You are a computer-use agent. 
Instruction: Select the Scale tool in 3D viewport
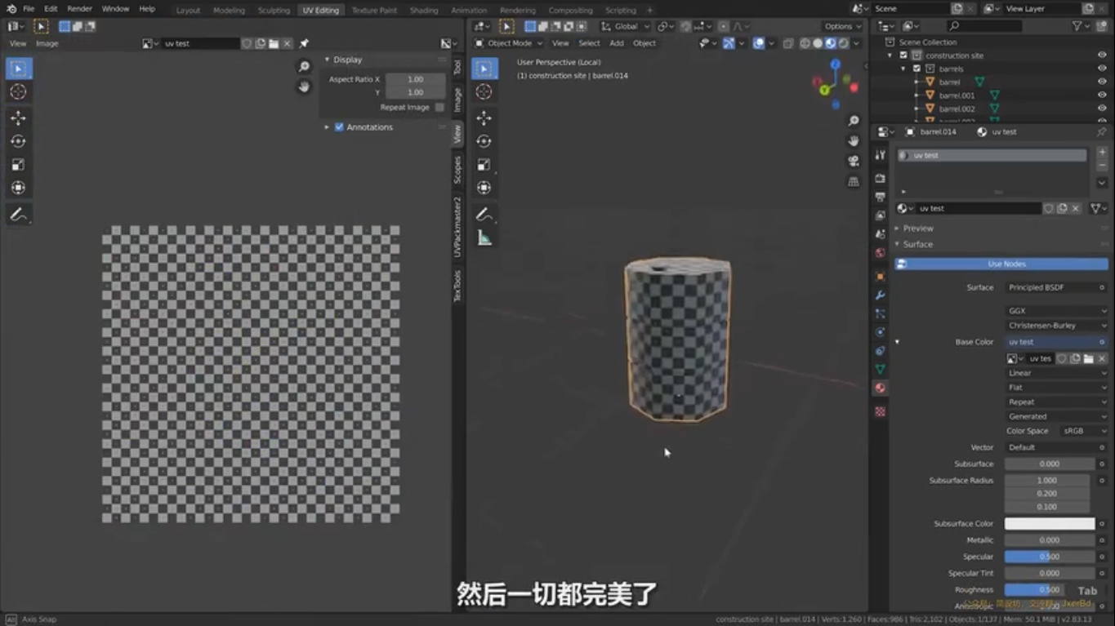pyautogui.click(x=484, y=164)
